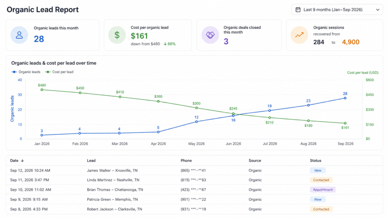Click phone number (931) ***-**19
The width and height of the screenshot is (388, 218).
pos(193,209)
